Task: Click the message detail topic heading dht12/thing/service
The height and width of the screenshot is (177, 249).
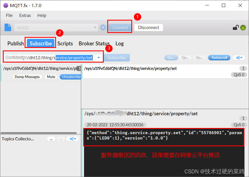Action: (141, 114)
